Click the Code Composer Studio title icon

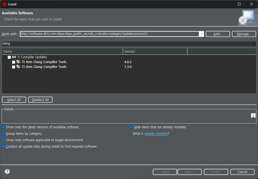tap(5, 4)
